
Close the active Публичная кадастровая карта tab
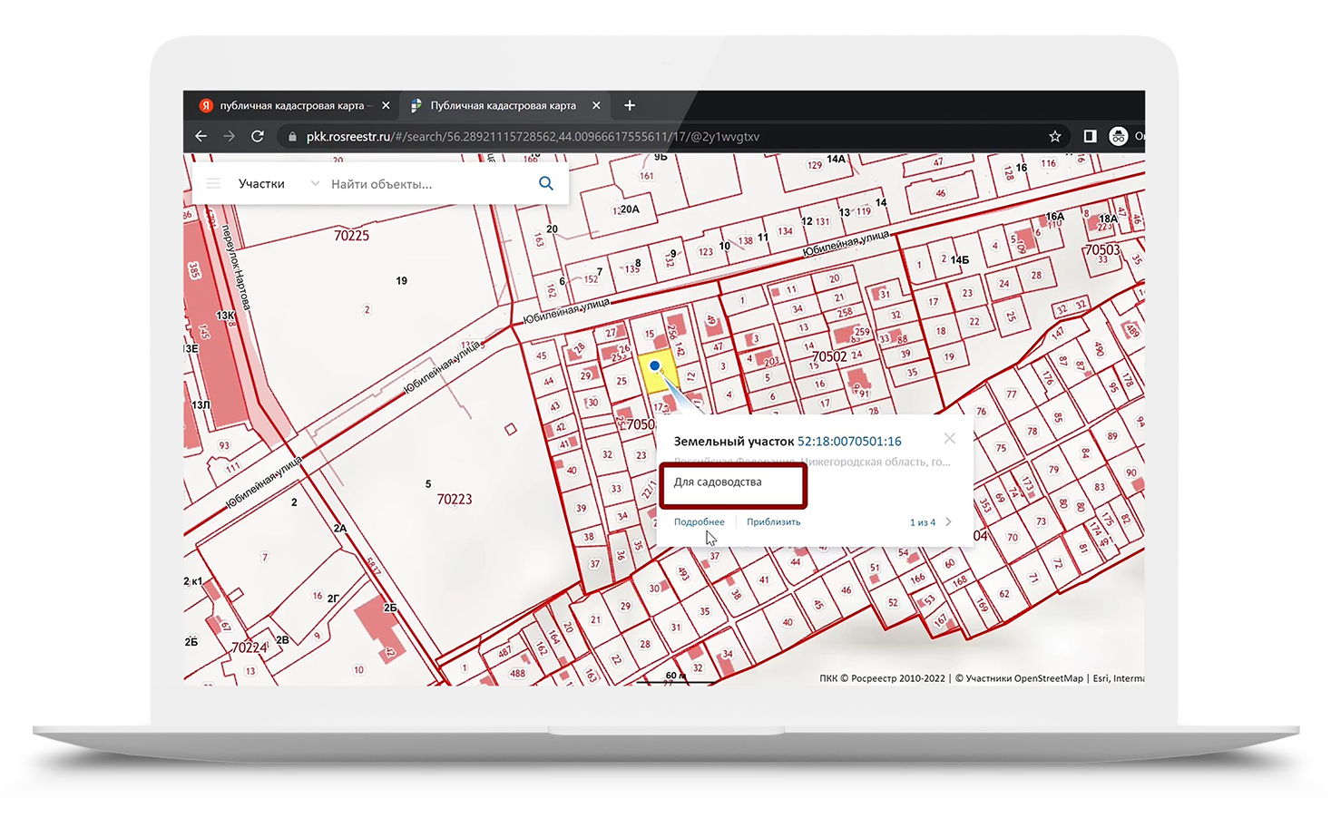[596, 105]
